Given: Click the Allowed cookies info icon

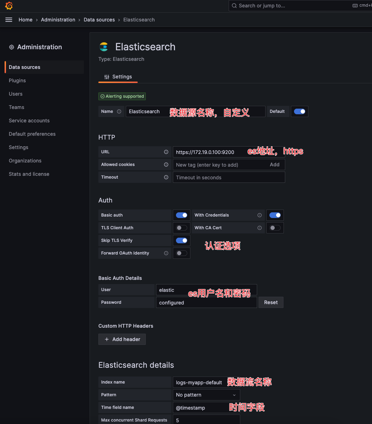Looking at the screenshot, I should click(x=166, y=165).
